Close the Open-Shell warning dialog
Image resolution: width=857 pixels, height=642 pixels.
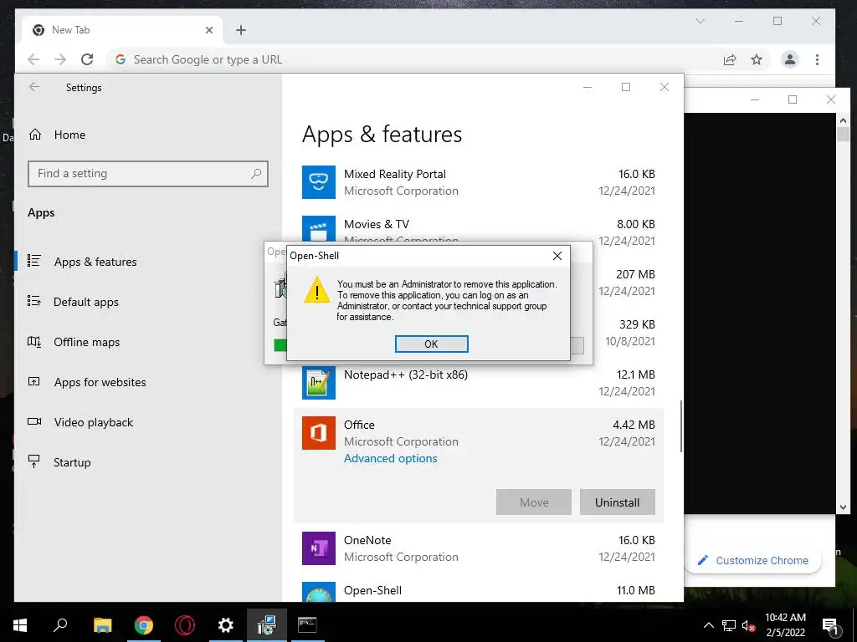pyautogui.click(x=557, y=256)
